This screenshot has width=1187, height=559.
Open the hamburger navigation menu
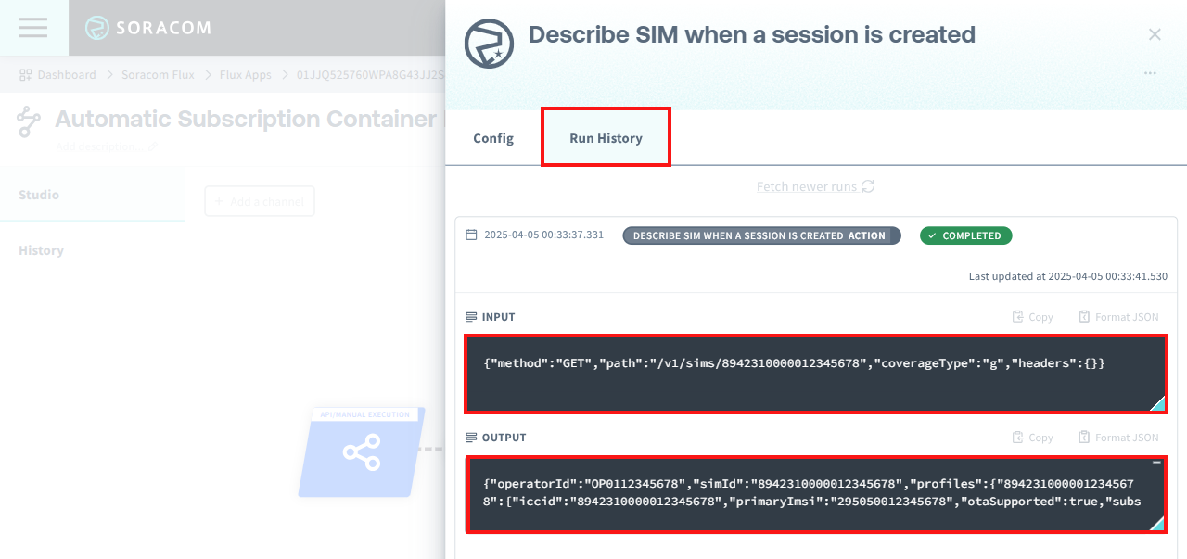click(33, 28)
